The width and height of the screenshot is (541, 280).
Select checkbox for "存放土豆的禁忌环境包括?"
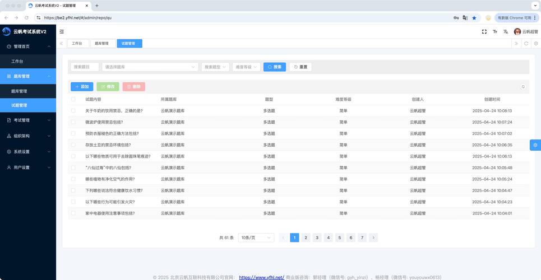pos(73,145)
